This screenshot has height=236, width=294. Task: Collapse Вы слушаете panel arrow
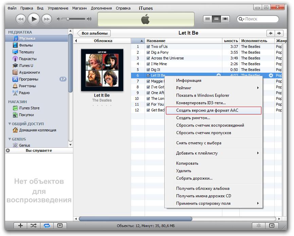[8, 150]
